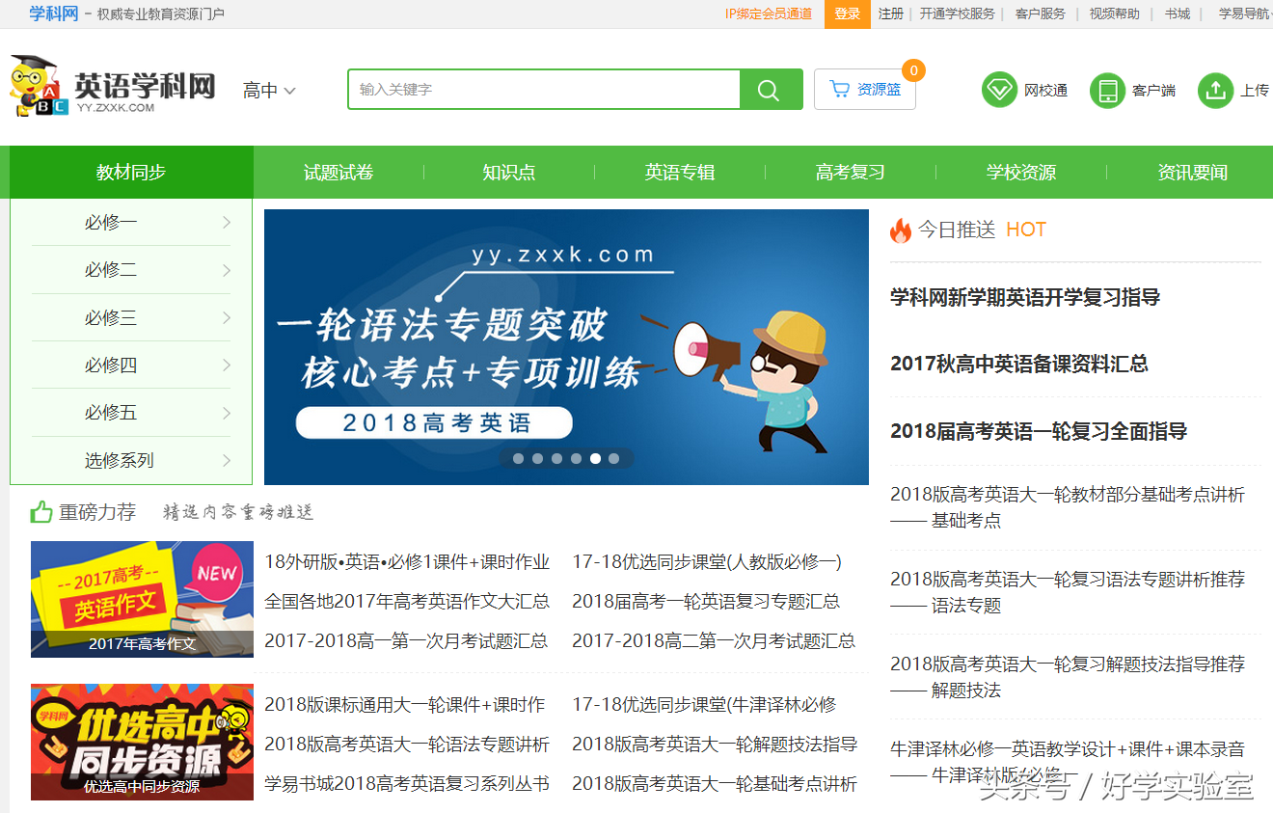Viewport: 1273px width, 813px height.
Task: Select the last carousel dot on banner
Action: click(614, 459)
